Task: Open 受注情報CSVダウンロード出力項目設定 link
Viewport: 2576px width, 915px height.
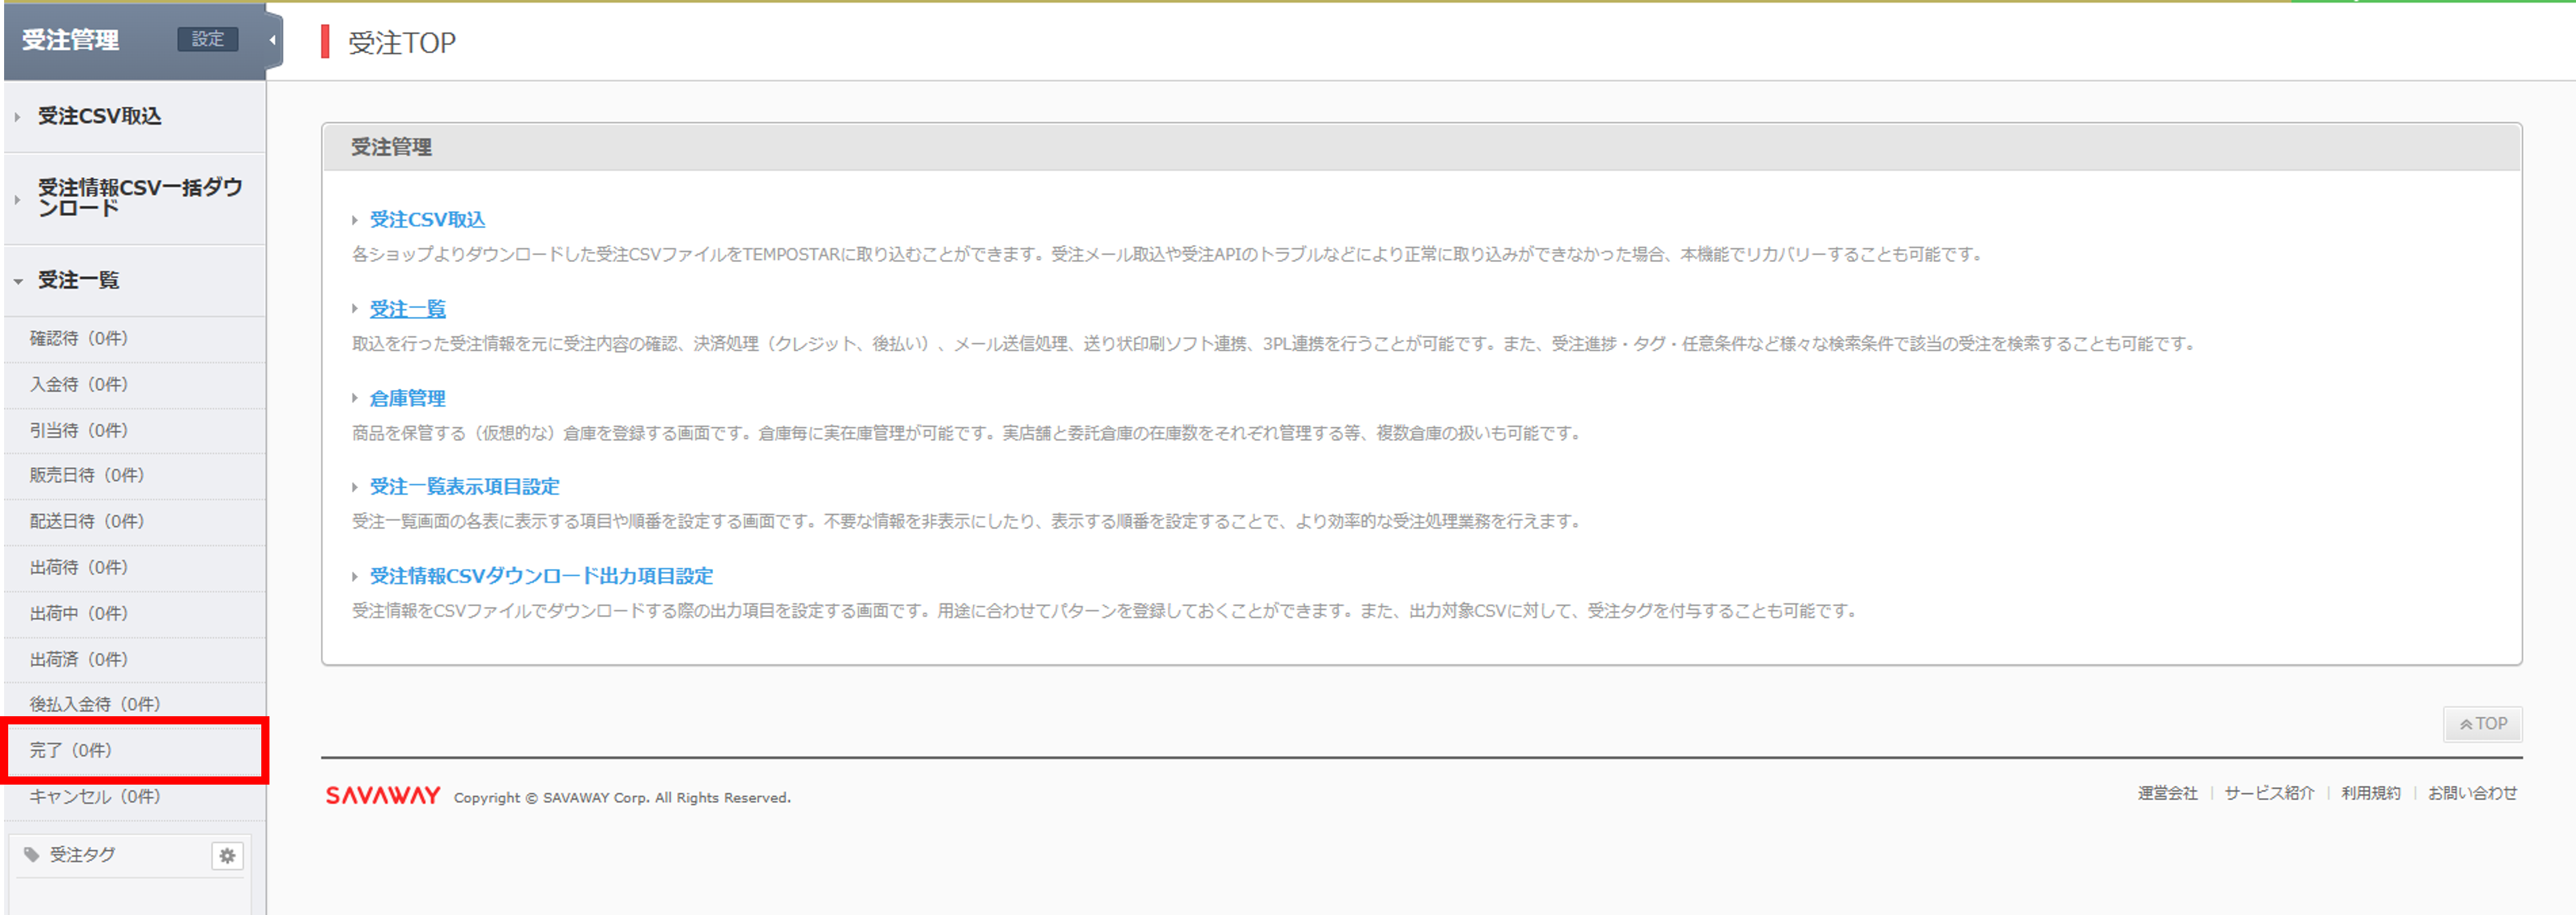Action: (x=541, y=577)
